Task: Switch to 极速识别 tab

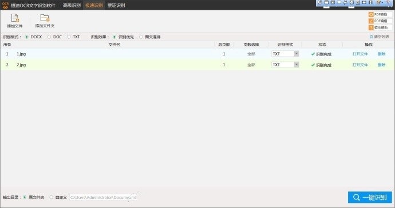Action: (94, 5)
